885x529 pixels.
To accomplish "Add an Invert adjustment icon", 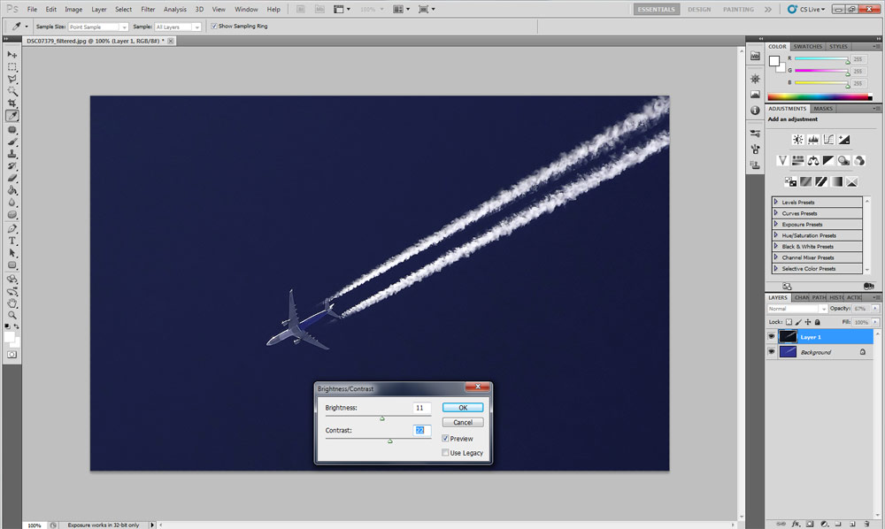I will click(x=790, y=181).
